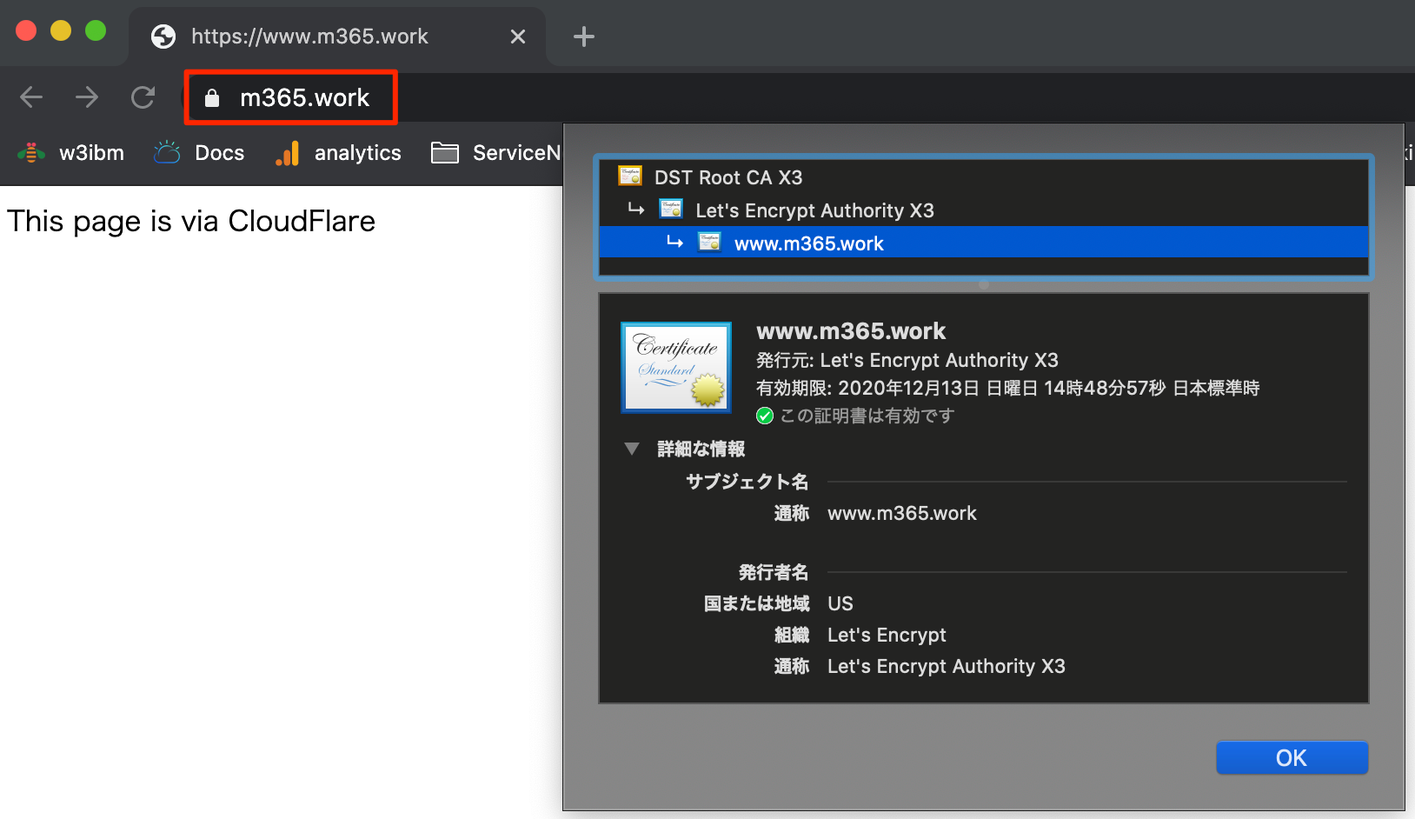Click the DST Root CA X3 certificate icon

point(630,176)
